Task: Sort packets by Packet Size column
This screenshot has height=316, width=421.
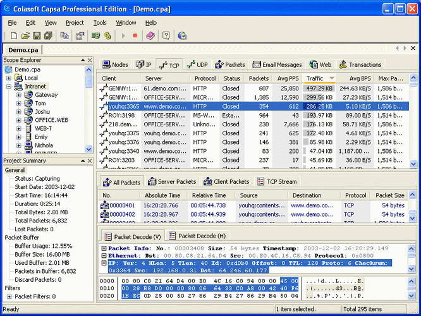Action: (x=389, y=195)
